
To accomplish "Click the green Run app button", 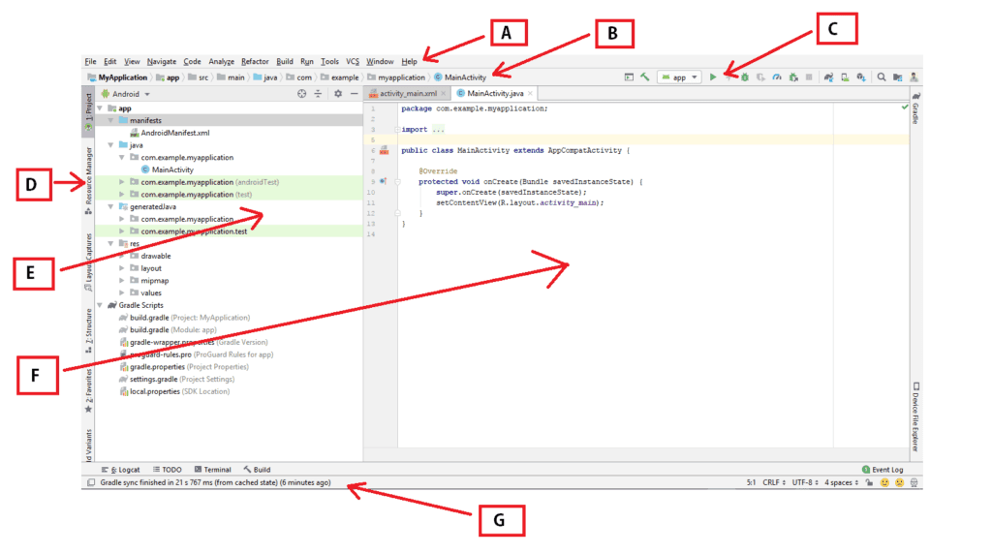I will [713, 77].
